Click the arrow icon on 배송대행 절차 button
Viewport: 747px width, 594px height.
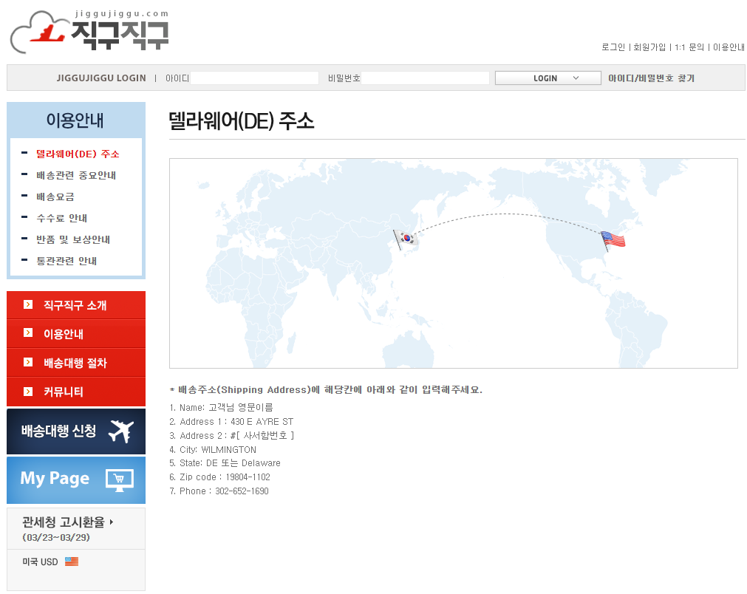(x=27, y=361)
